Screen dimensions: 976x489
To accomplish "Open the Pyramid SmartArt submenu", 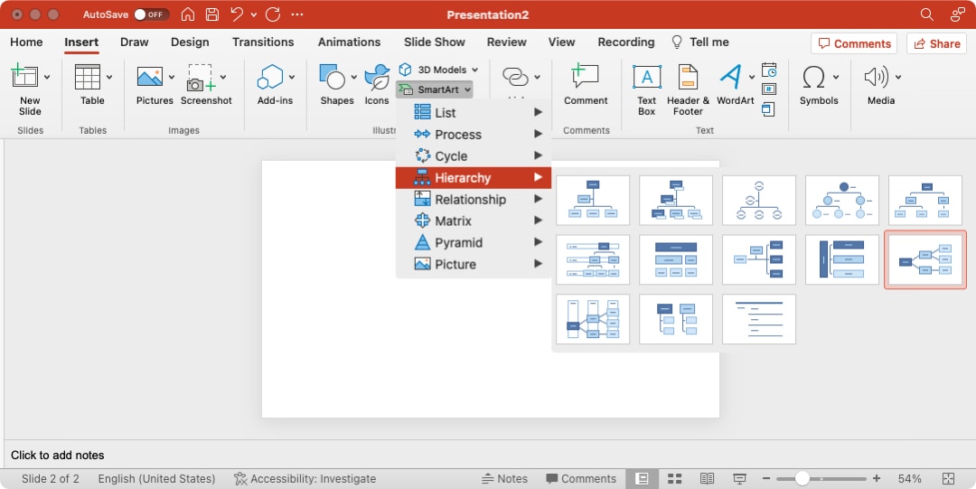I will pos(474,242).
